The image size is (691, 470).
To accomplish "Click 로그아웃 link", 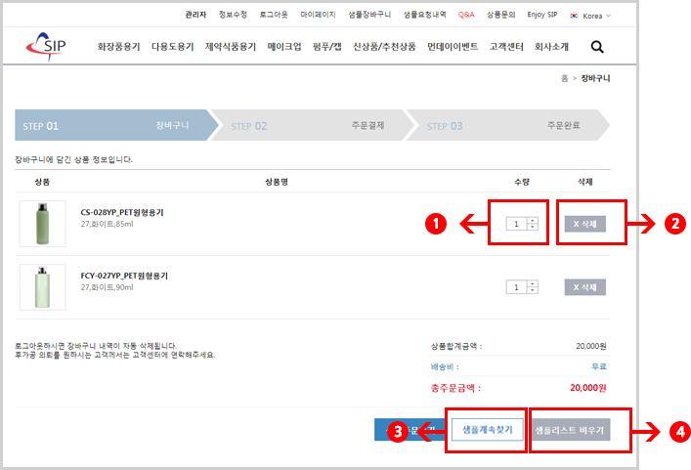I will coord(274,15).
